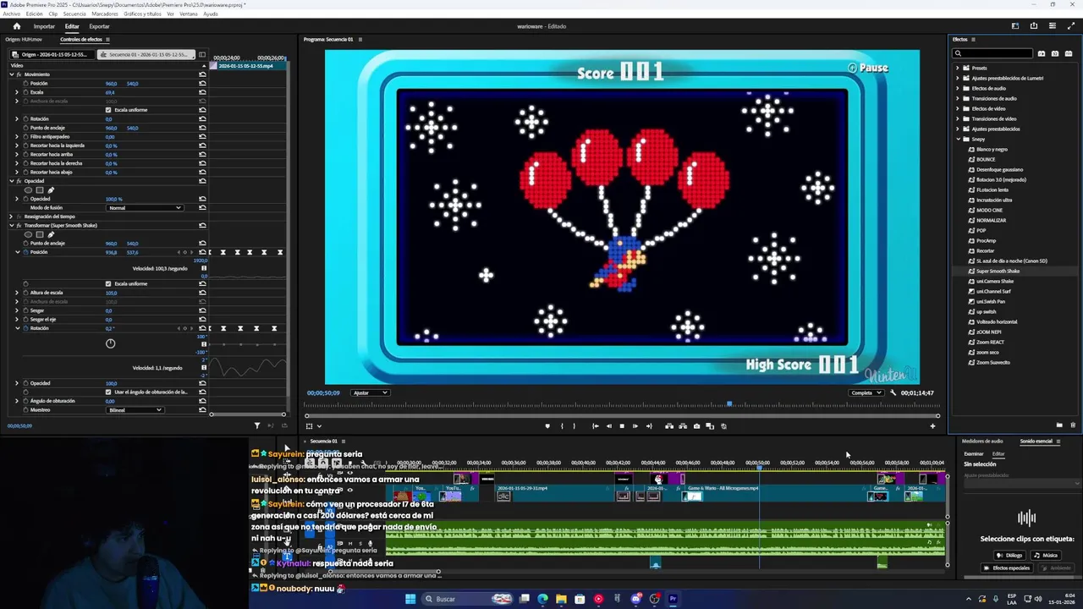Click the Diálogo tag button
This screenshot has height=609, width=1083.
click(1009, 555)
